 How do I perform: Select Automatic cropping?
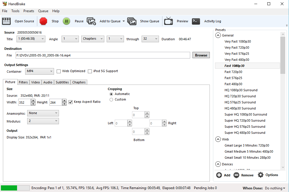click(111, 94)
